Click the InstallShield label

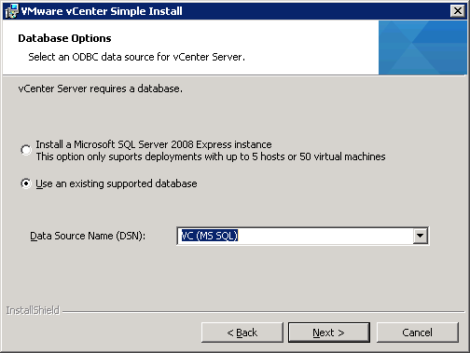[x=33, y=310]
